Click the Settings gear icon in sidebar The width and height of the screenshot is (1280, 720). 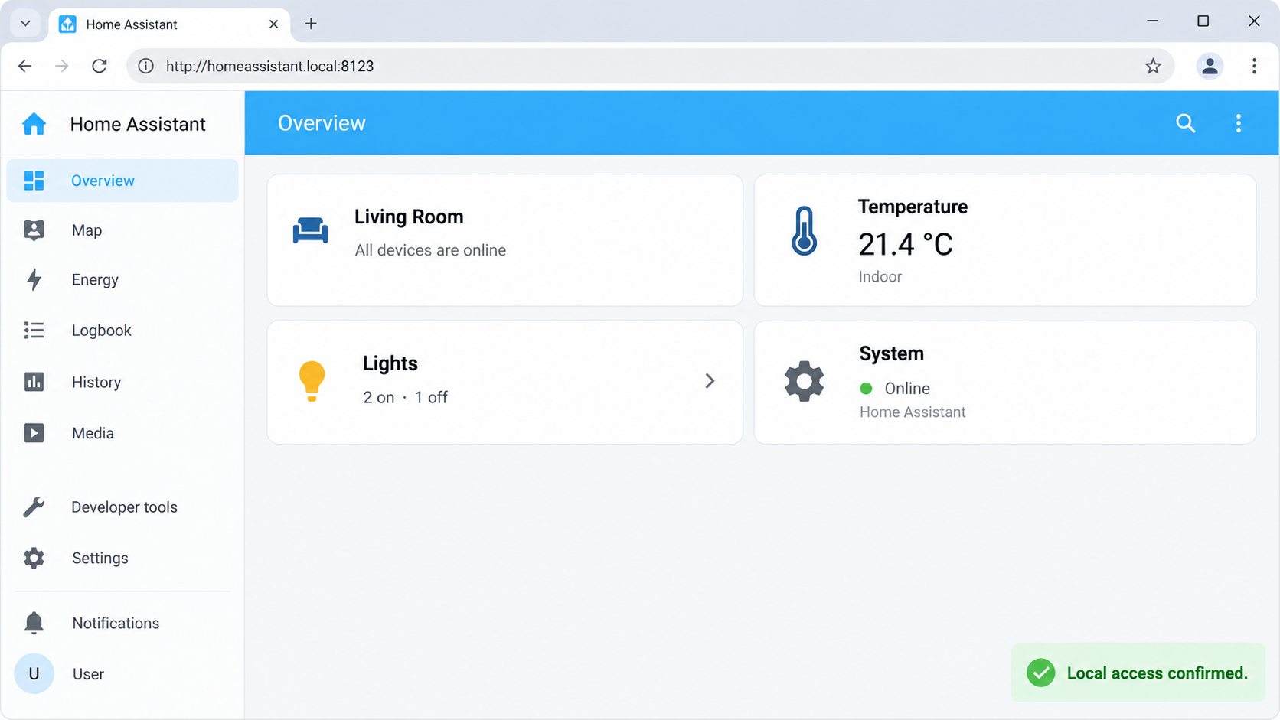coord(34,558)
